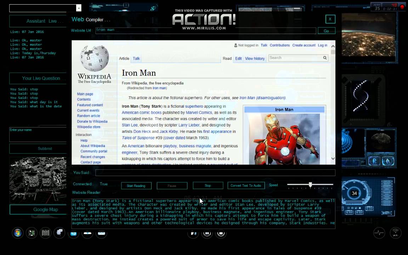This screenshot has width=408, height=255.
Task: Switch to the Wikipedia Article tab
Action: pyautogui.click(x=124, y=58)
